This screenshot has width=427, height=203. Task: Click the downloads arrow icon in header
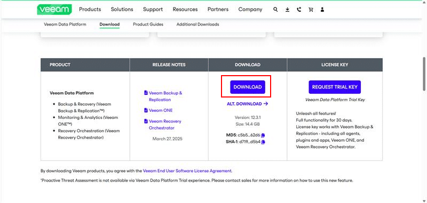287,10
